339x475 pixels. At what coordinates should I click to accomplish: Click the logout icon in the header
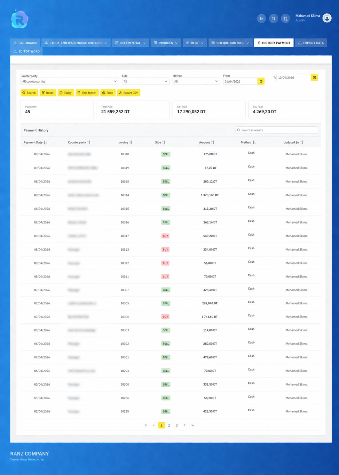click(x=262, y=18)
